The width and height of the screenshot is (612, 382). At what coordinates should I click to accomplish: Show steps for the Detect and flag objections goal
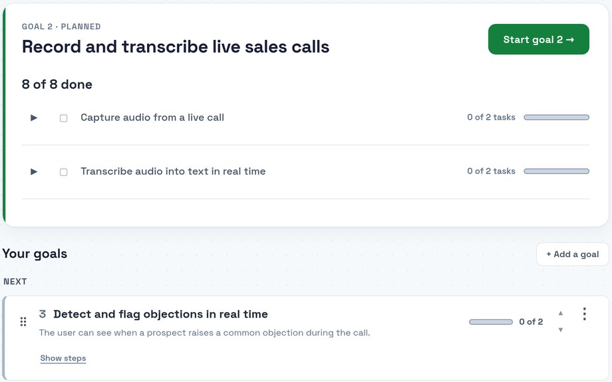[x=63, y=358]
